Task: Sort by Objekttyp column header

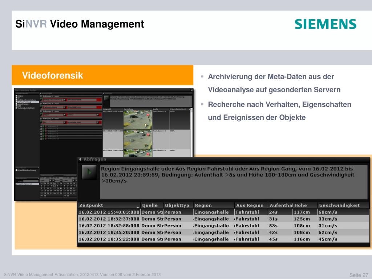Action: [178, 206]
